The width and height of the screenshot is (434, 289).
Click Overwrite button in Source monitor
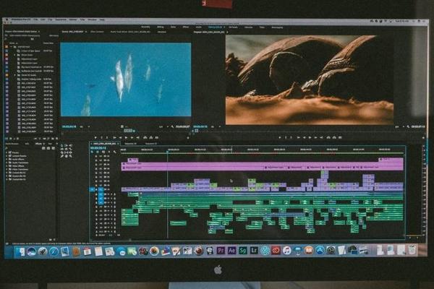[151, 137]
